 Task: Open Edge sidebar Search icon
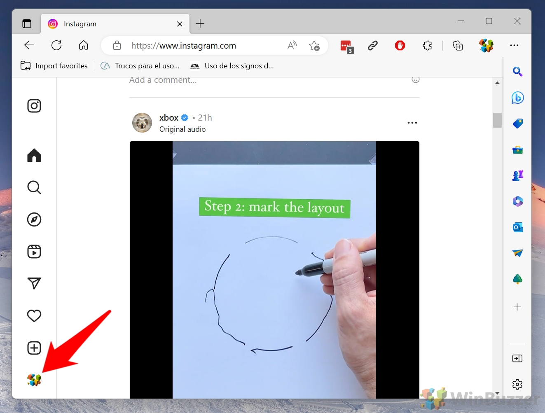[517, 72]
